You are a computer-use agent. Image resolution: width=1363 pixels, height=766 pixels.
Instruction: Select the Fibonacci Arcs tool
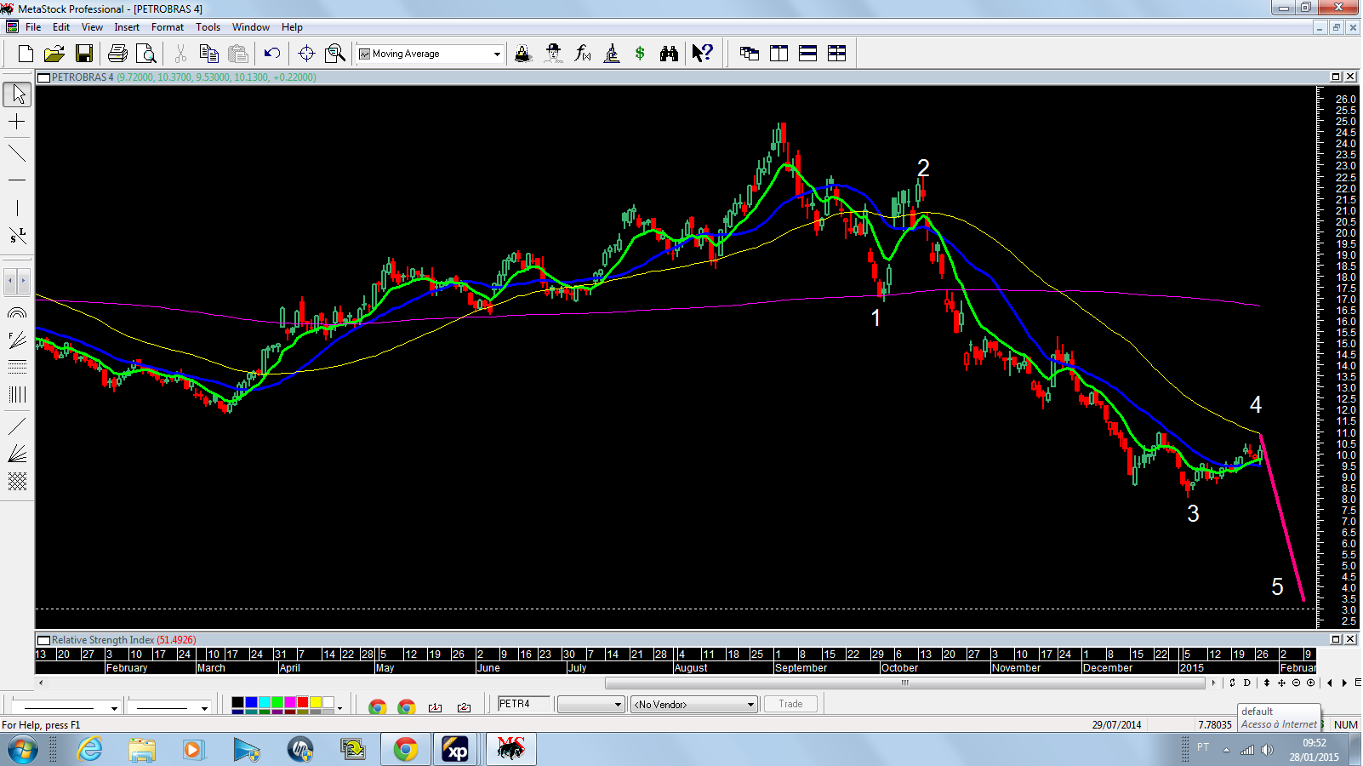(17, 313)
